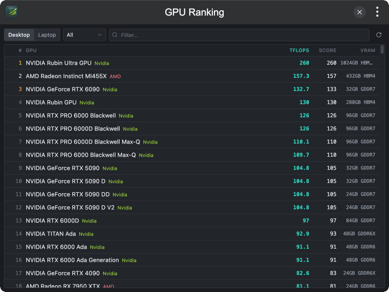The width and height of the screenshot is (389, 292).
Task: Select NVIDIA GeForce RTX 6090 row
Action: (192, 89)
